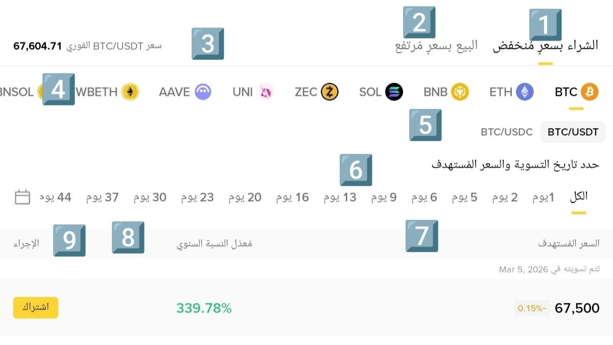Pick the AAVE ghost coin icon
613x345 pixels.
pyautogui.click(x=203, y=92)
